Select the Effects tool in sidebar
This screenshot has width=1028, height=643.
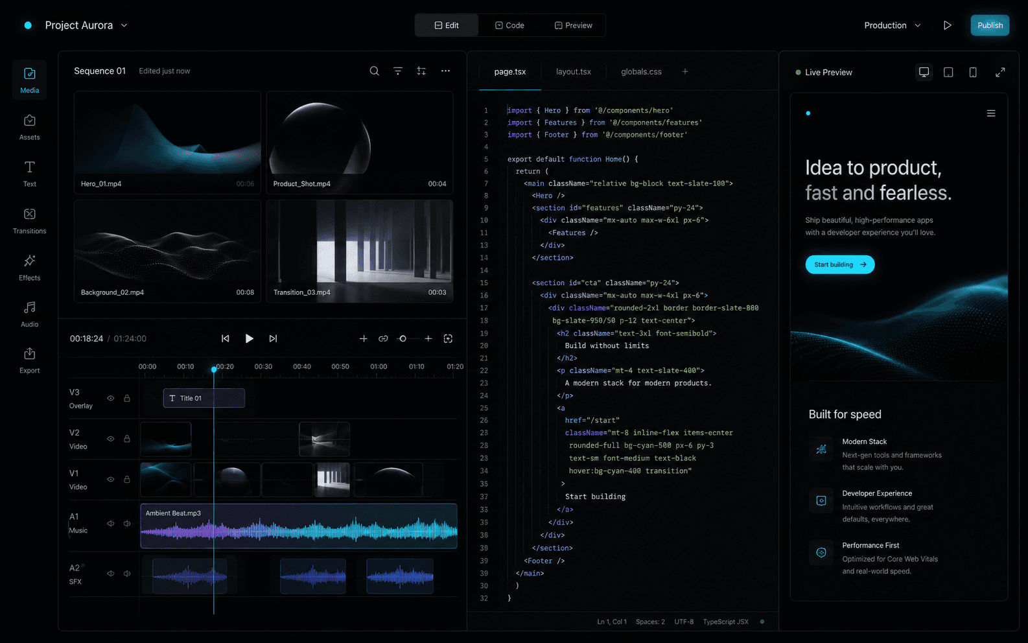[x=29, y=267]
